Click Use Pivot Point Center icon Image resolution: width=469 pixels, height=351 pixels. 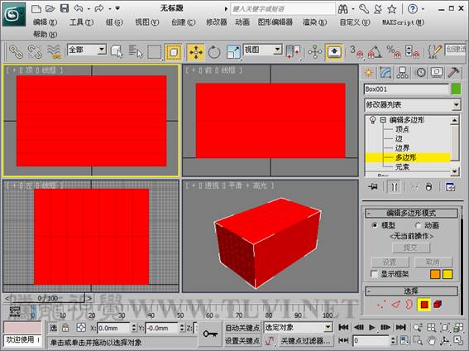(x=293, y=51)
